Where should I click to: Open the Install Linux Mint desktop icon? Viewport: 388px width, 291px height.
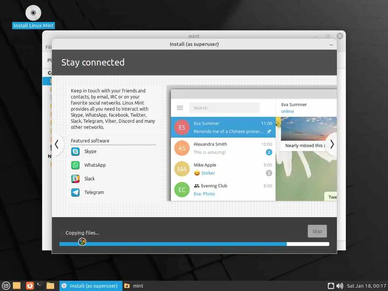tap(33, 17)
